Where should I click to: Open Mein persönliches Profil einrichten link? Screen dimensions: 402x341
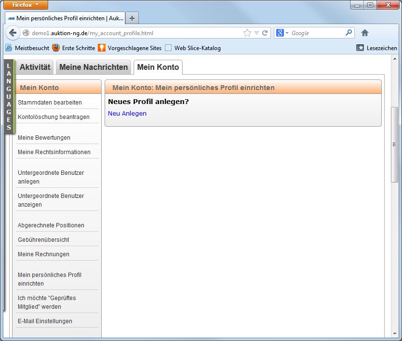click(50, 279)
